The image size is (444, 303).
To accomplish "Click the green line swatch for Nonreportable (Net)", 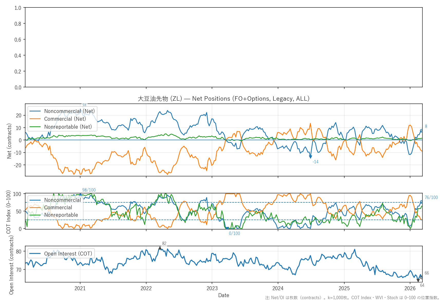I will tap(35, 127).
